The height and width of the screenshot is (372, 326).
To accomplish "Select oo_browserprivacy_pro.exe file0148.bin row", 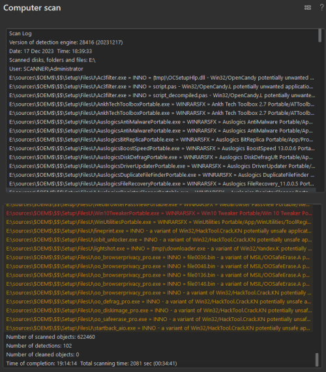I will coord(158,284).
